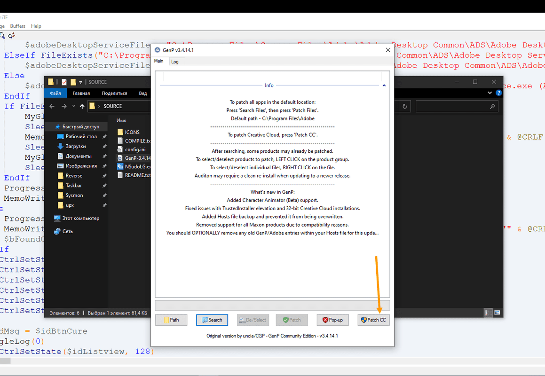Click the pin icon beside Изображения
This screenshot has height=376, width=545.
104,166
